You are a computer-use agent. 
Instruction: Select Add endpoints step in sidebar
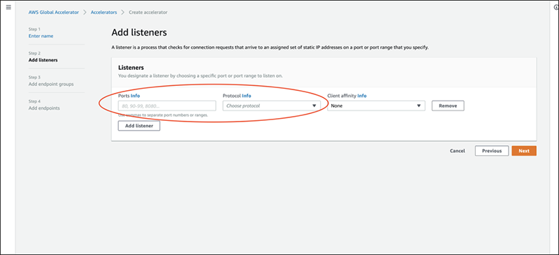click(x=44, y=108)
